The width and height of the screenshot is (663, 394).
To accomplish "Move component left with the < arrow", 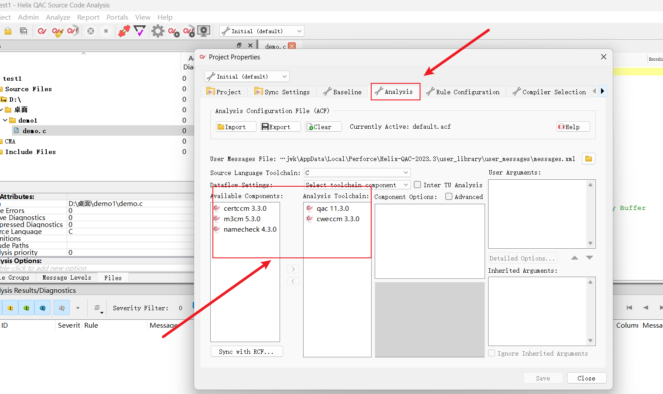I will click(x=293, y=281).
